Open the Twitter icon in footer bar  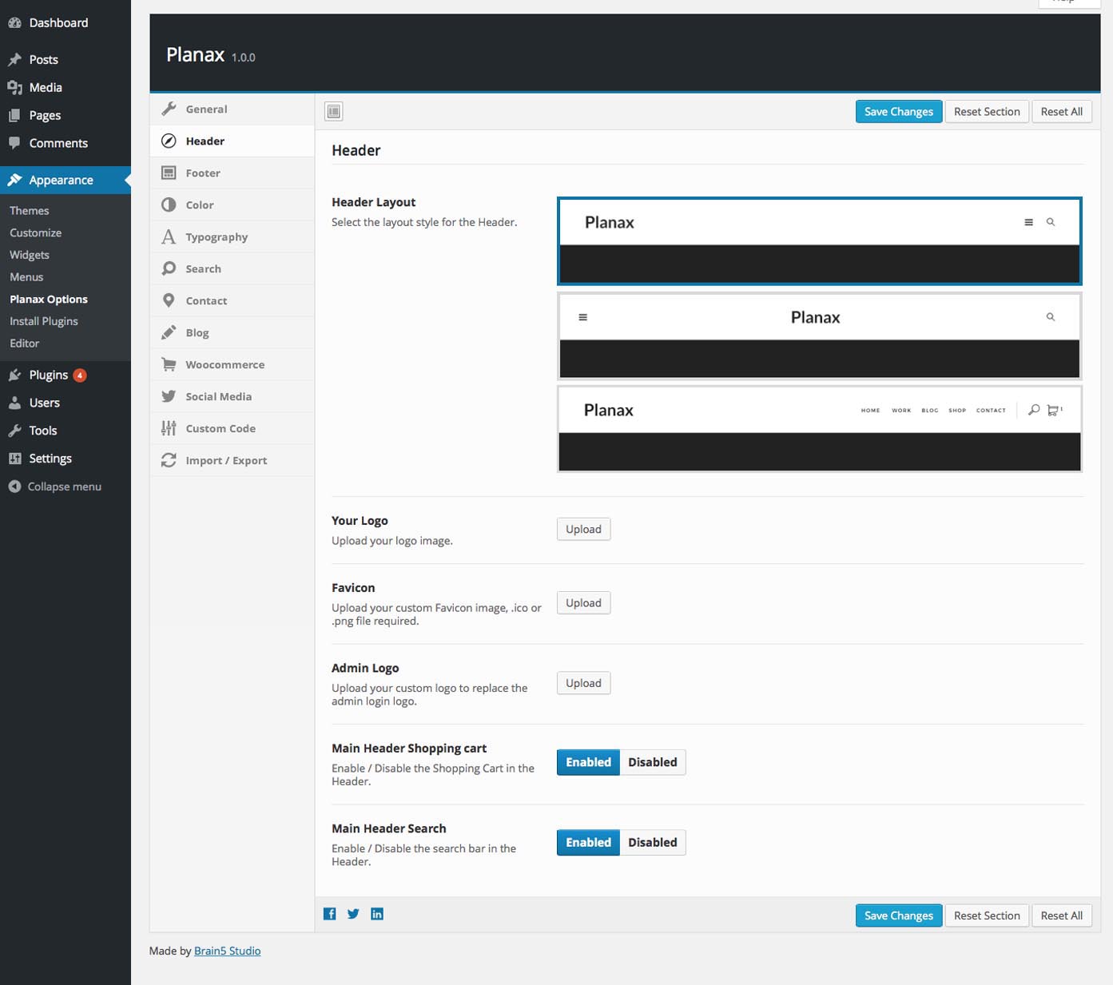tap(353, 914)
